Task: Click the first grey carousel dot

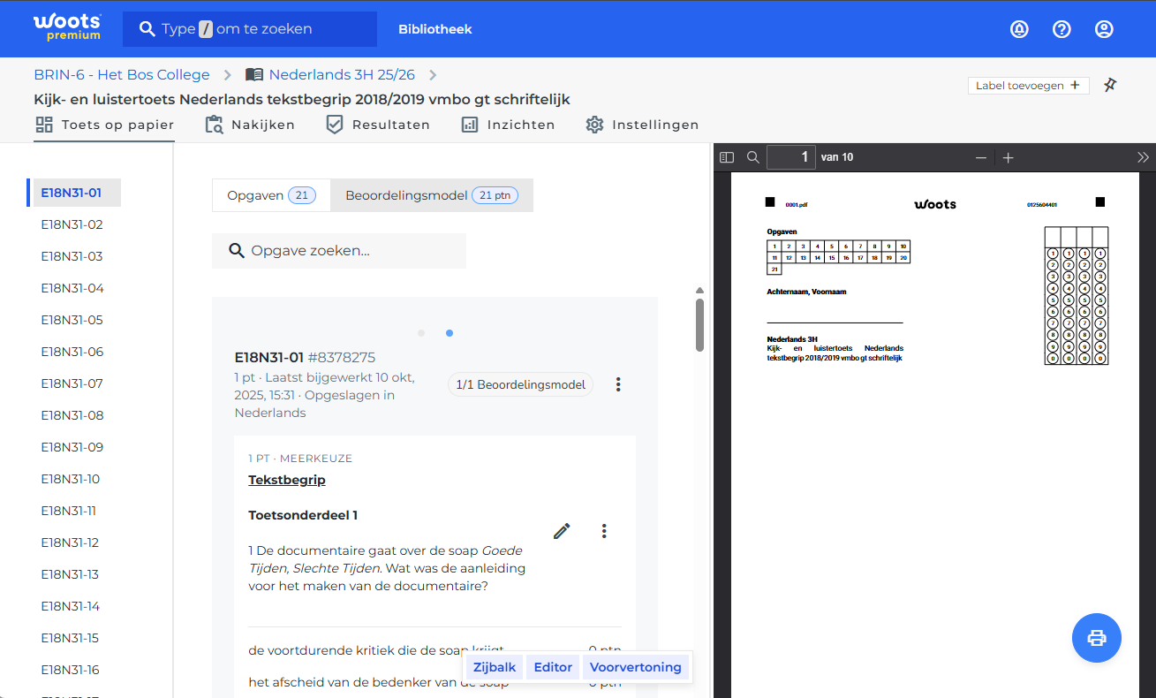Action: (421, 333)
